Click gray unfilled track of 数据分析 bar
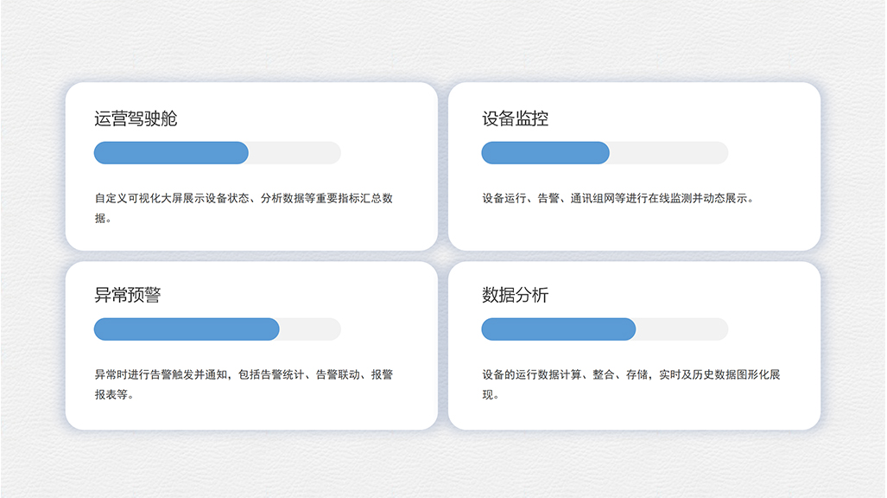 coord(681,329)
